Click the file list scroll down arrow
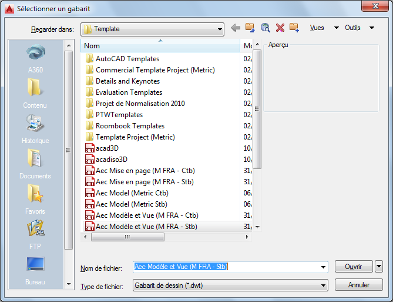Image resolution: width=393 pixels, height=302 pixels. point(257,227)
